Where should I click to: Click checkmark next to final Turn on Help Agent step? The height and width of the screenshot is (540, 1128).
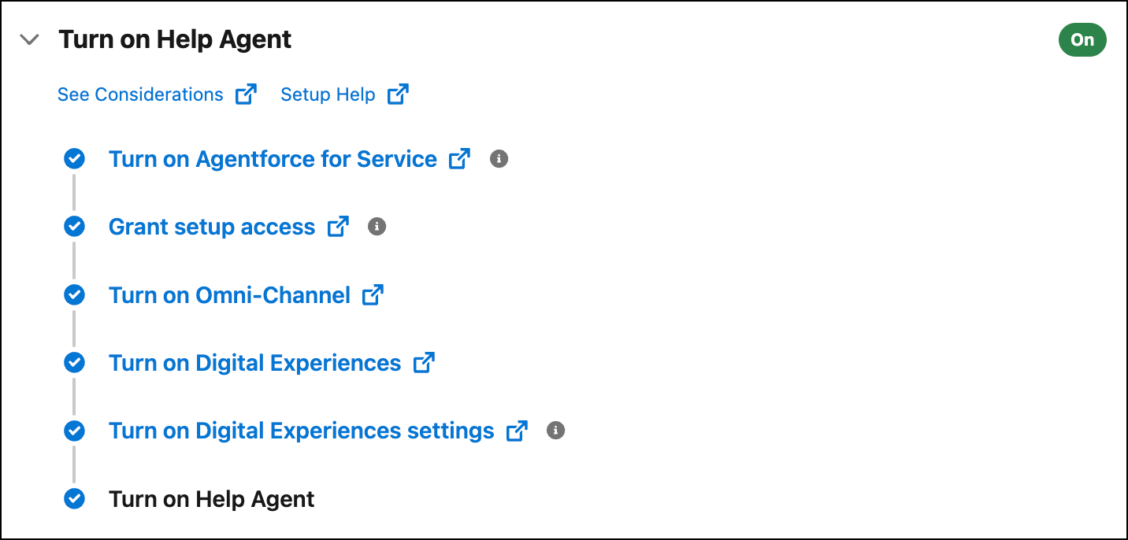(x=74, y=499)
